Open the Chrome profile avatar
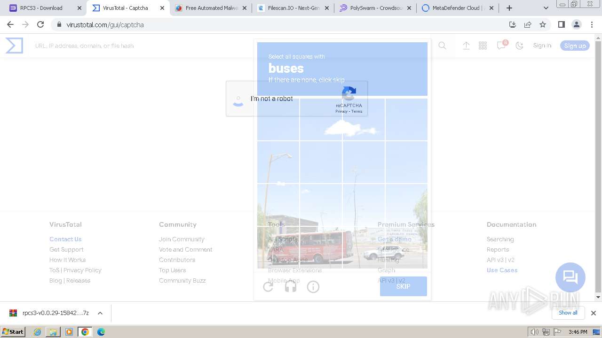The height and width of the screenshot is (338, 602). pyautogui.click(x=576, y=24)
